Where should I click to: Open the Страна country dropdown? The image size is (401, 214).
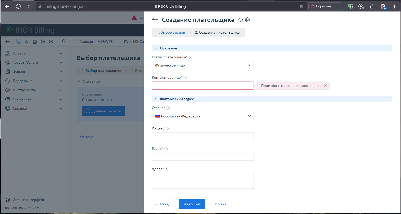pos(203,116)
